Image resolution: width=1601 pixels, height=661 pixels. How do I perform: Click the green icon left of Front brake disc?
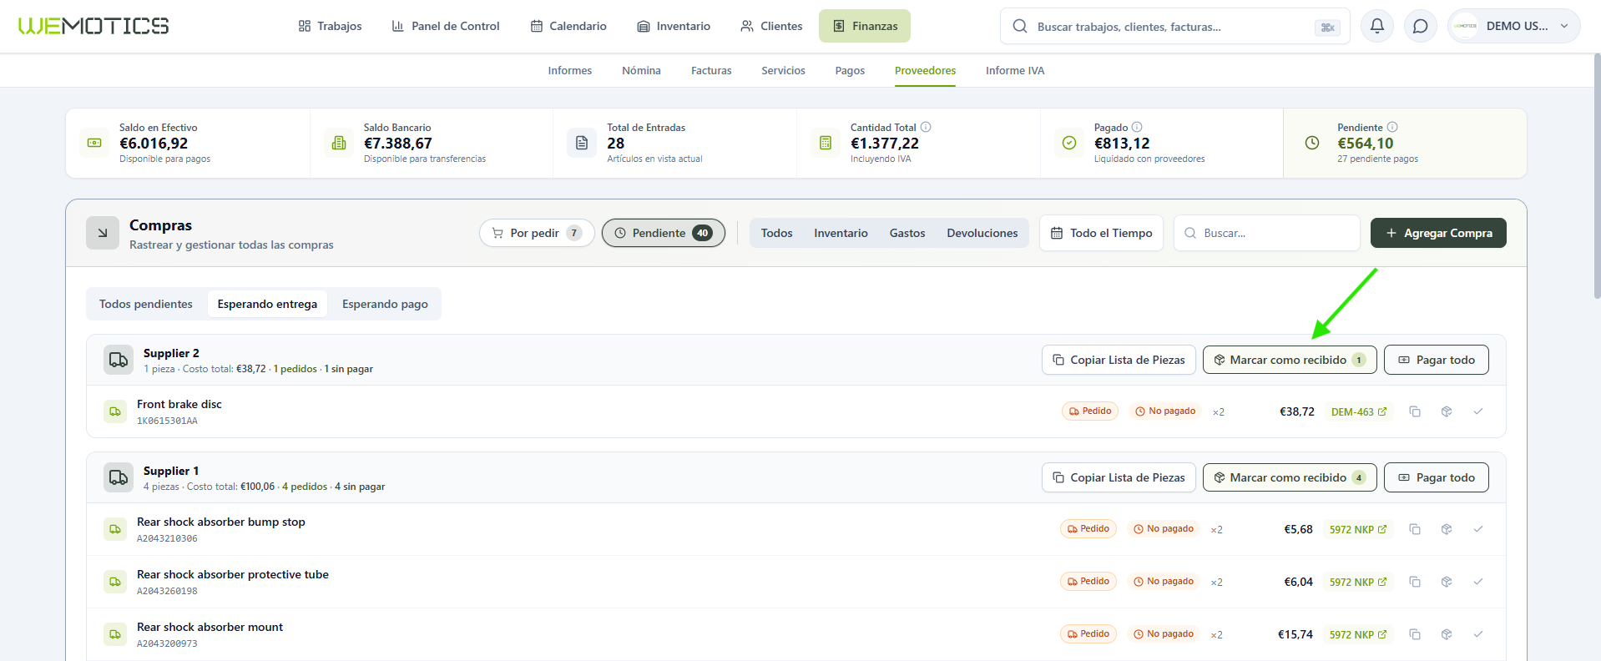[115, 411]
